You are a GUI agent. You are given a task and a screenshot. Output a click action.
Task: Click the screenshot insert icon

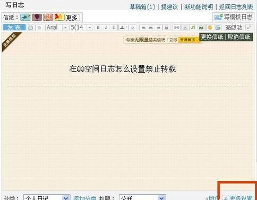[218, 28]
